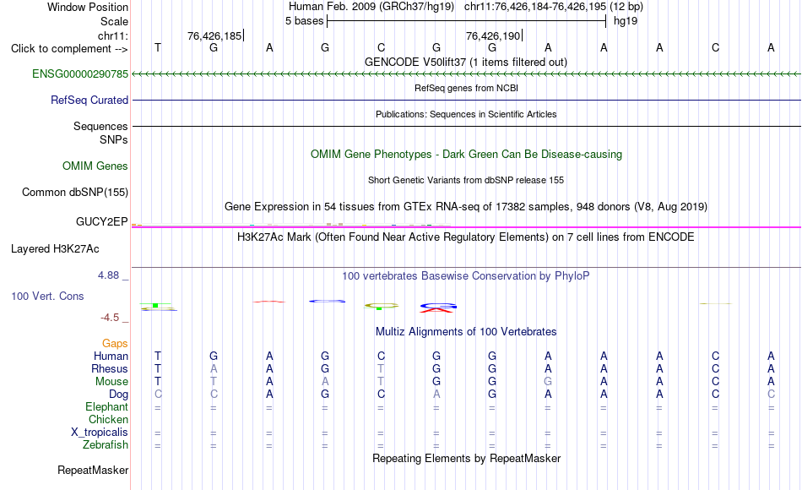
Task: Select the Chicken species label
Action: pyautogui.click(x=108, y=419)
